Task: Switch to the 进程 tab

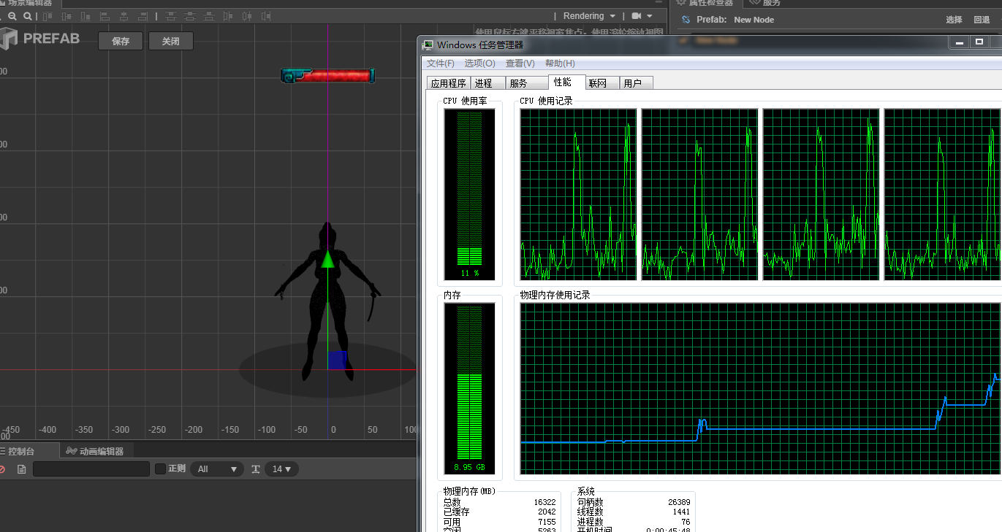Action: click(x=483, y=83)
